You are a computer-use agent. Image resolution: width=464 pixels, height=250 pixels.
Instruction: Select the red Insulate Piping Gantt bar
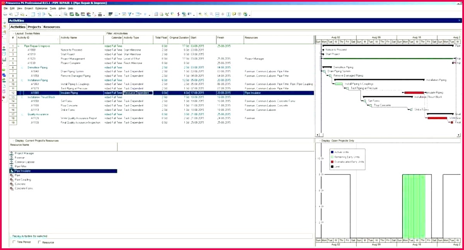tap(414, 93)
